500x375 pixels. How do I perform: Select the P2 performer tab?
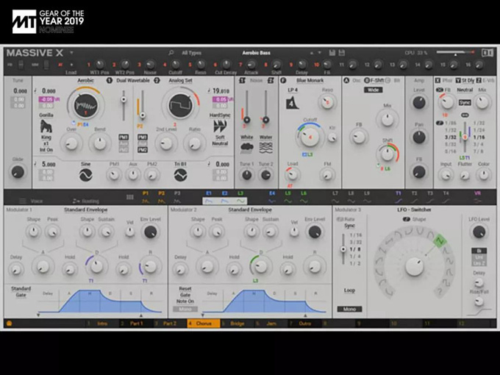(161, 197)
